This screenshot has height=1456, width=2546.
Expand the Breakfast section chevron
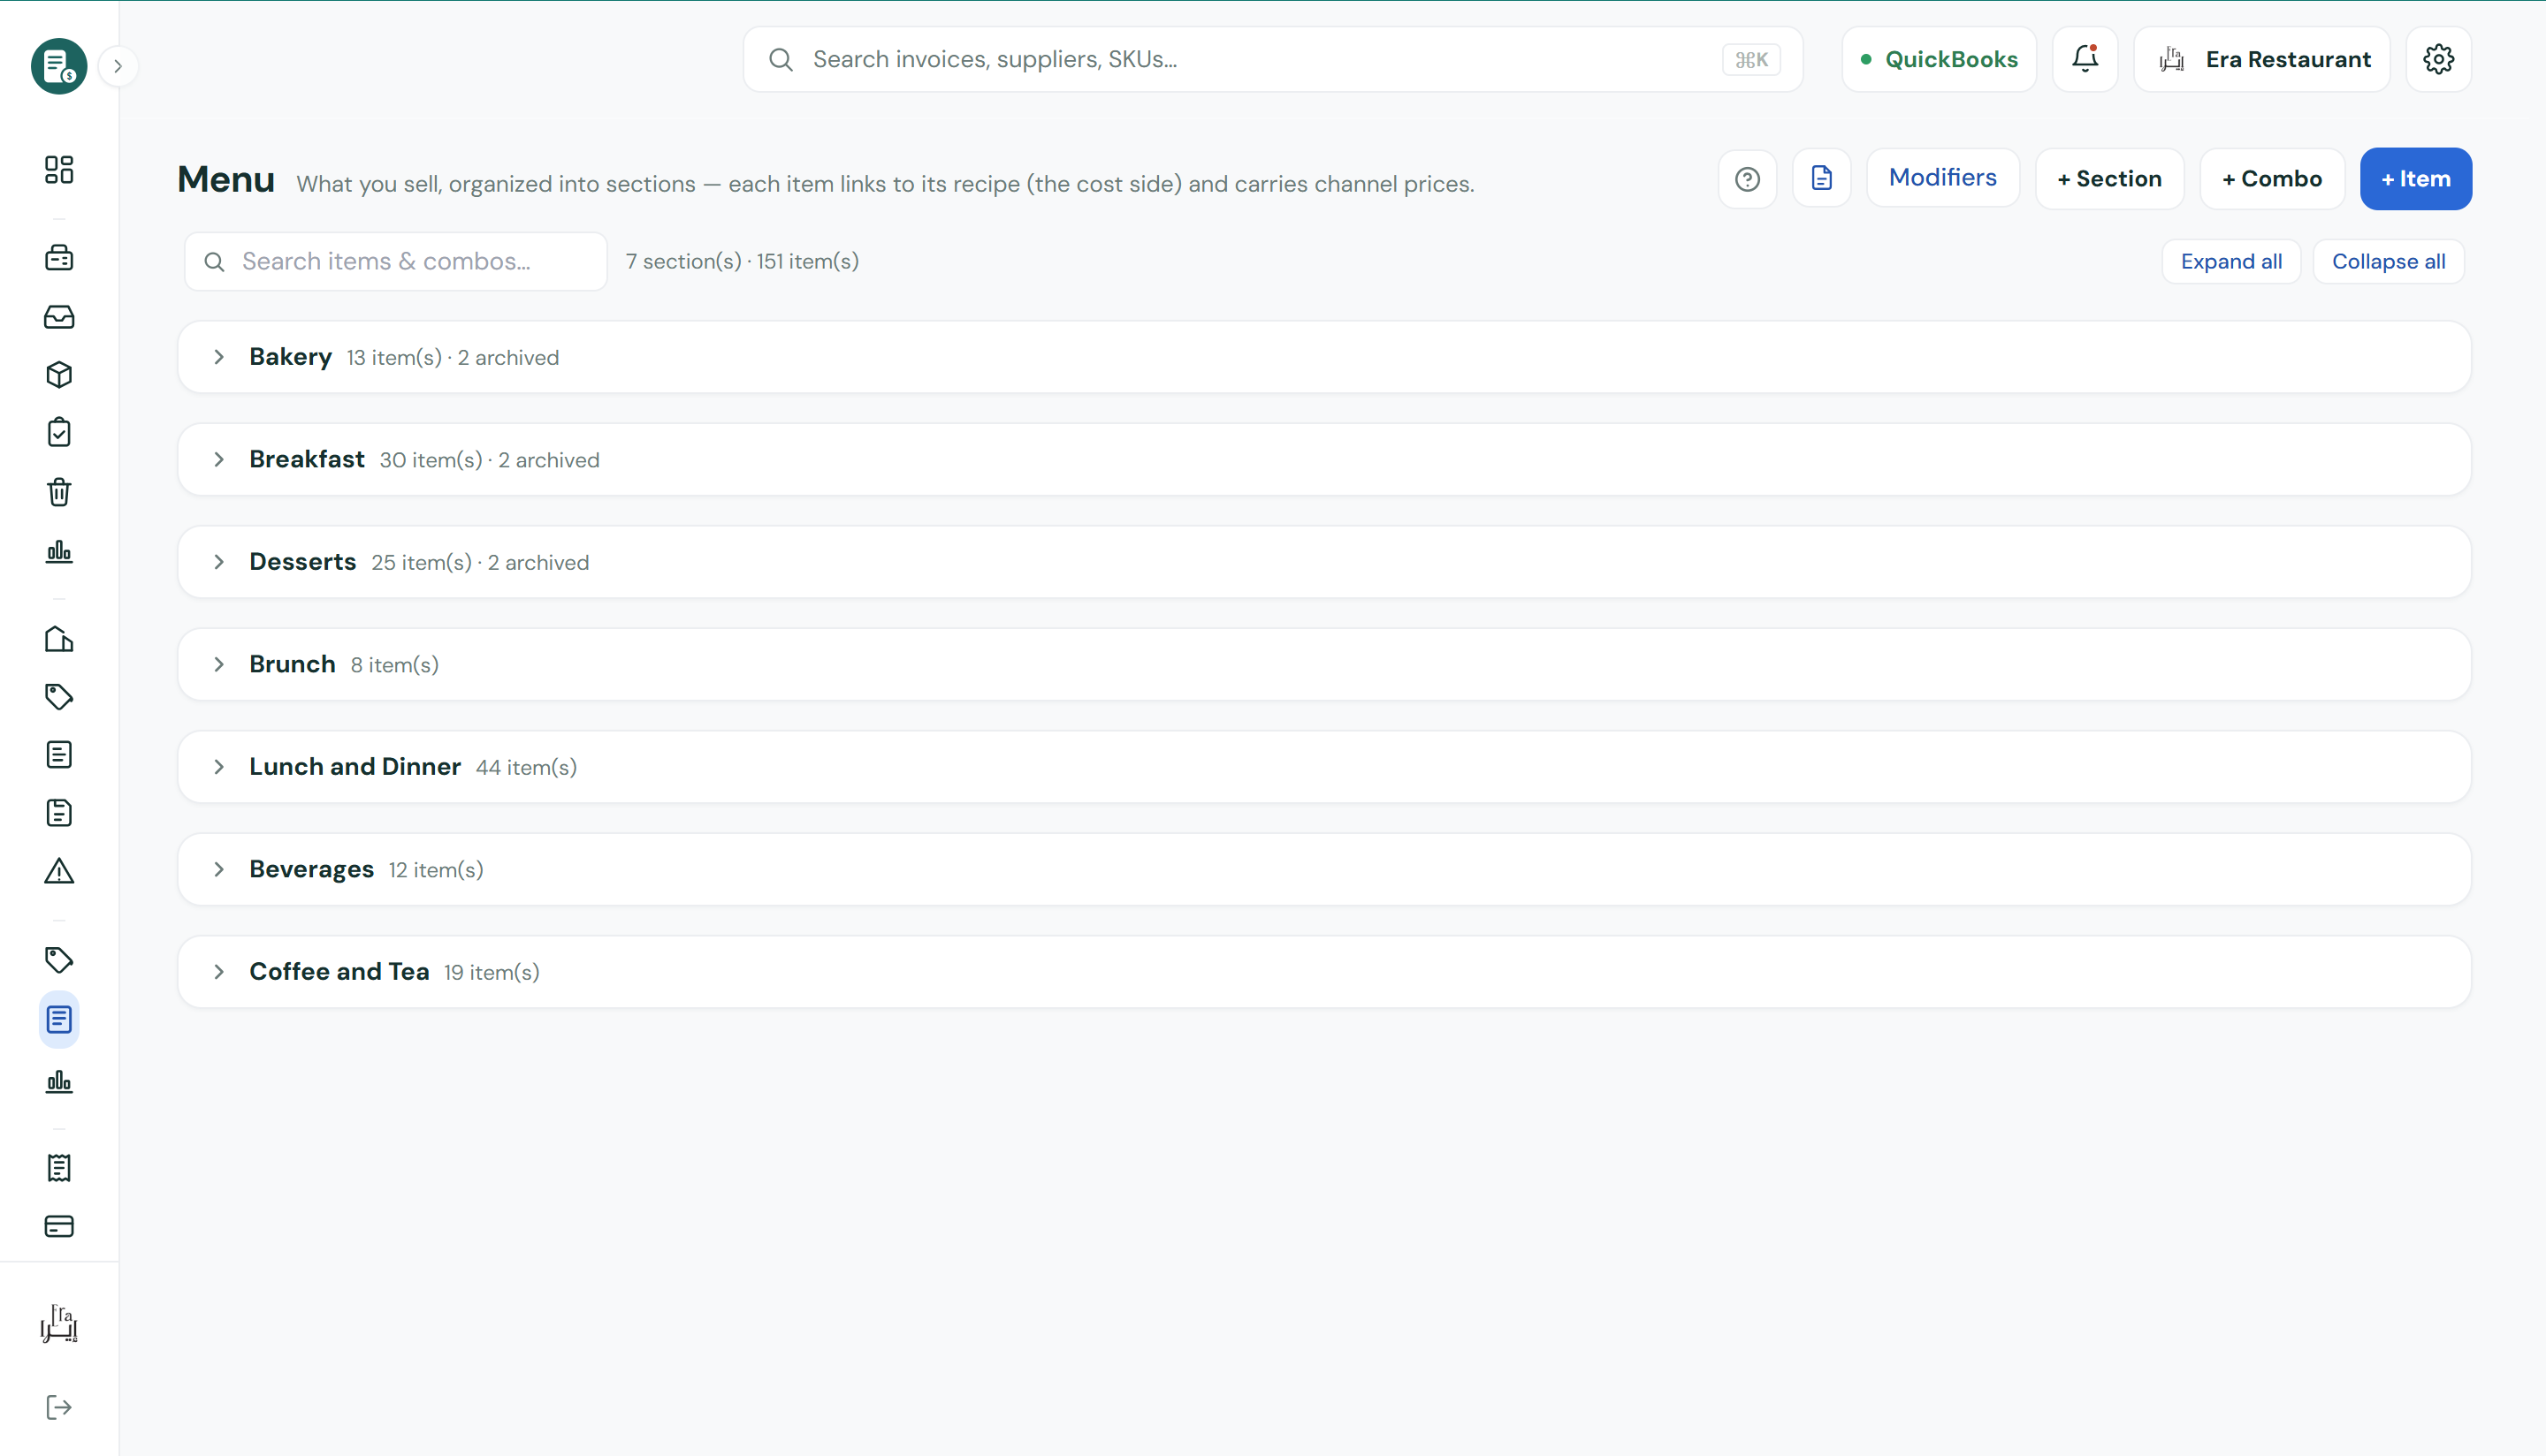point(218,459)
